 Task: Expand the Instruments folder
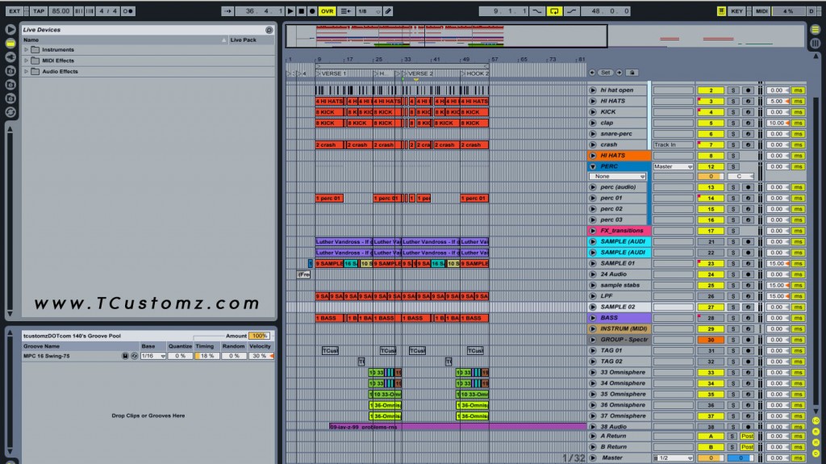point(27,49)
